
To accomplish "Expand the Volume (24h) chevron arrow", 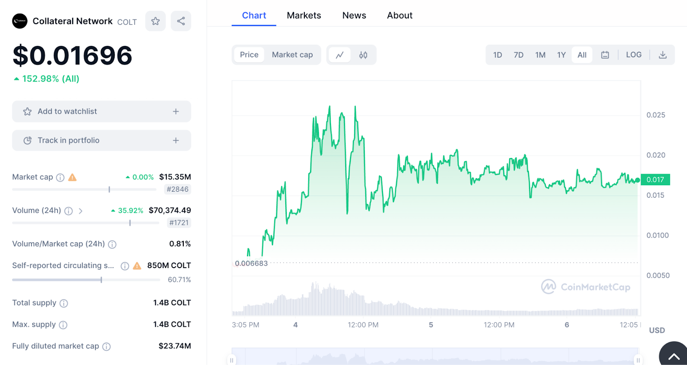I will 80,211.
